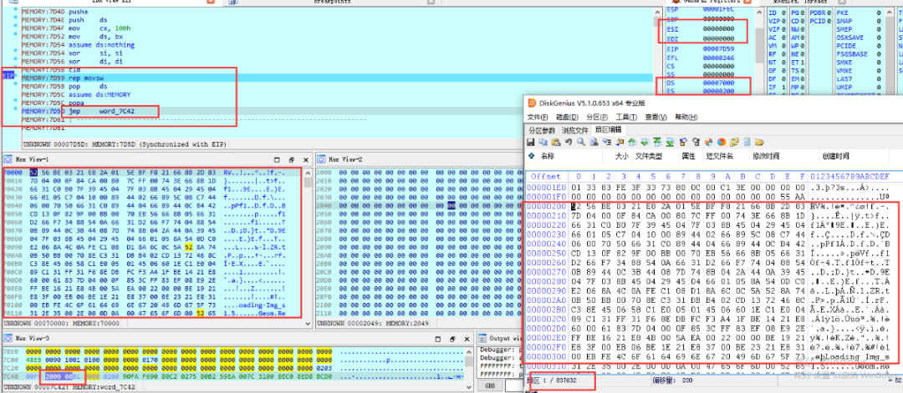Click the calculator-like icon in DiskGenius toolbar
Viewport: 903px width, 393px height.
747,142
